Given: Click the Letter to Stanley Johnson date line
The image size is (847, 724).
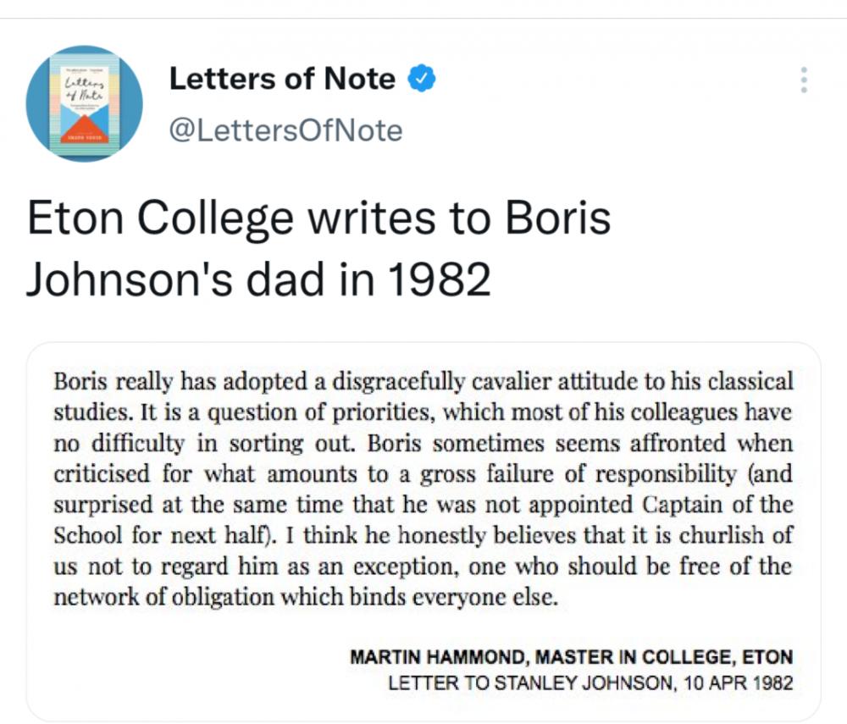Looking at the screenshot, I should click(x=590, y=683).
